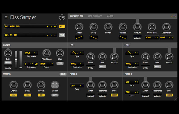
Task: Switch to the AMP ENVELOPE tab
Action: tap(76, 16)
